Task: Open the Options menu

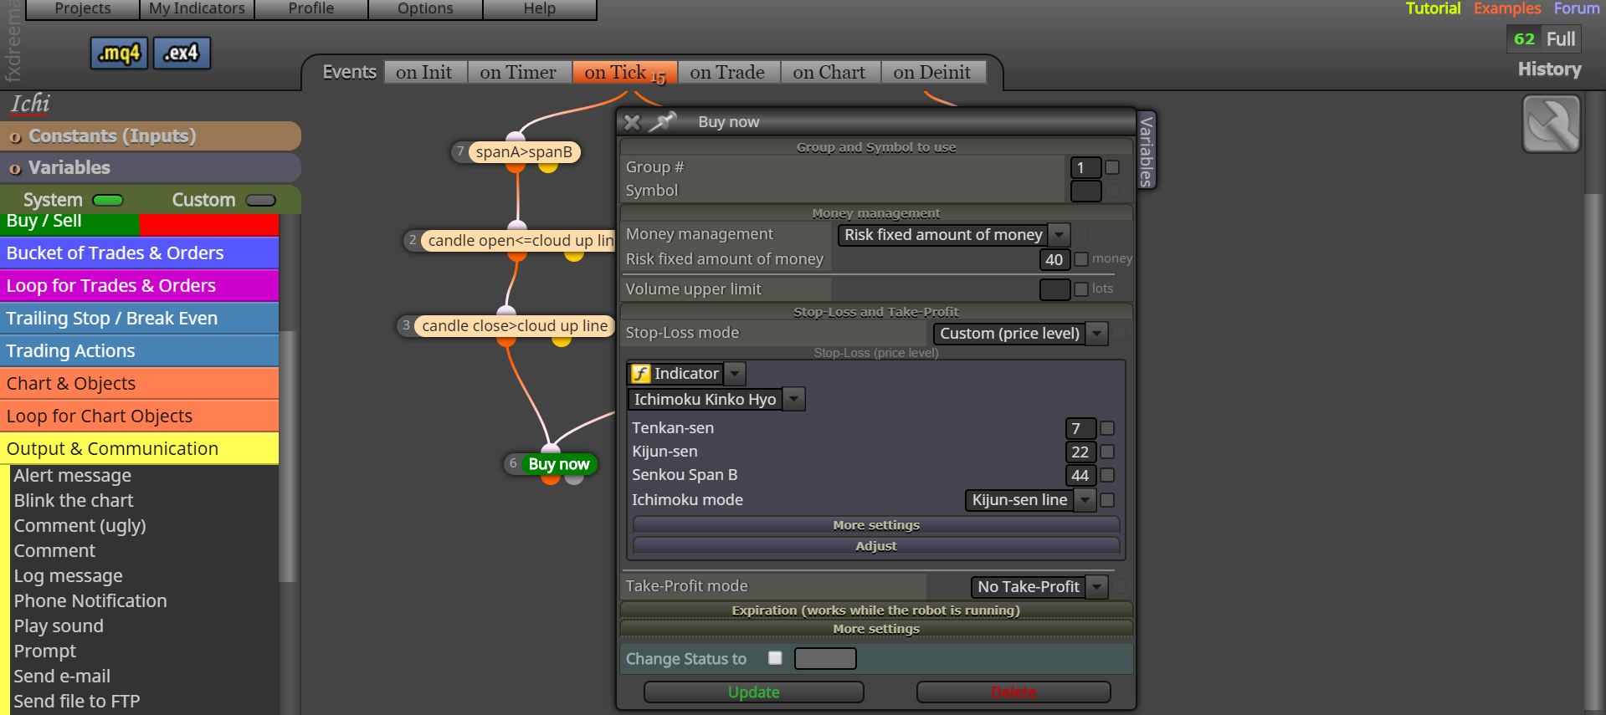Action: click(x=425, y=8)
